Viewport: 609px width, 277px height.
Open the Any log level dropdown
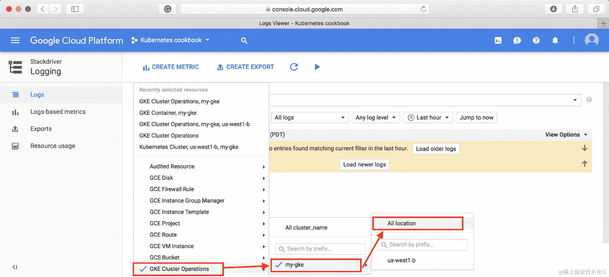376,118
